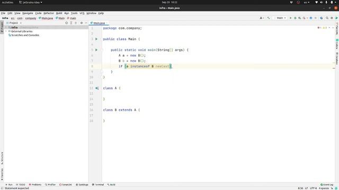Toggle the Project side tab on left edge
The width and height of the screenshot is (339, 190).
2,27
